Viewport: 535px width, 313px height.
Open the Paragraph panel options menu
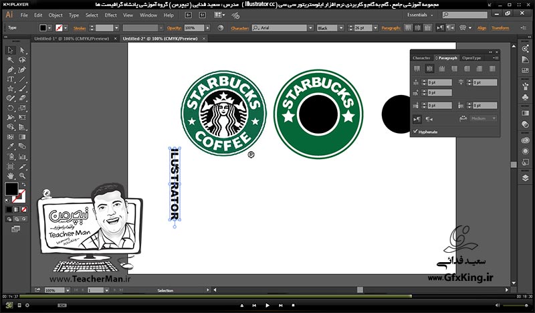pyautogui.click(x=495, y=58)
